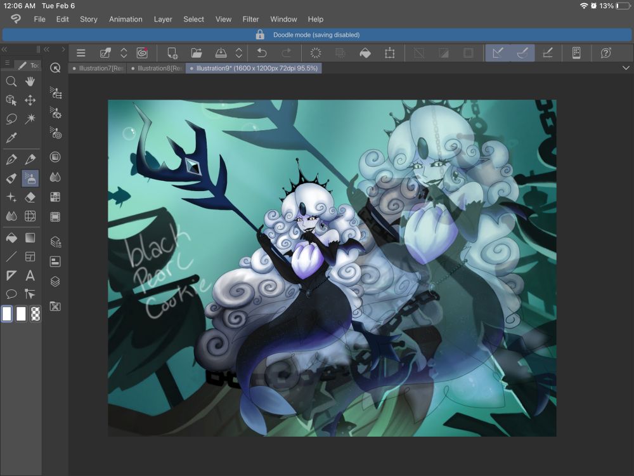Select the Eraser tool
634x476 pixels.
coord(30,197)
